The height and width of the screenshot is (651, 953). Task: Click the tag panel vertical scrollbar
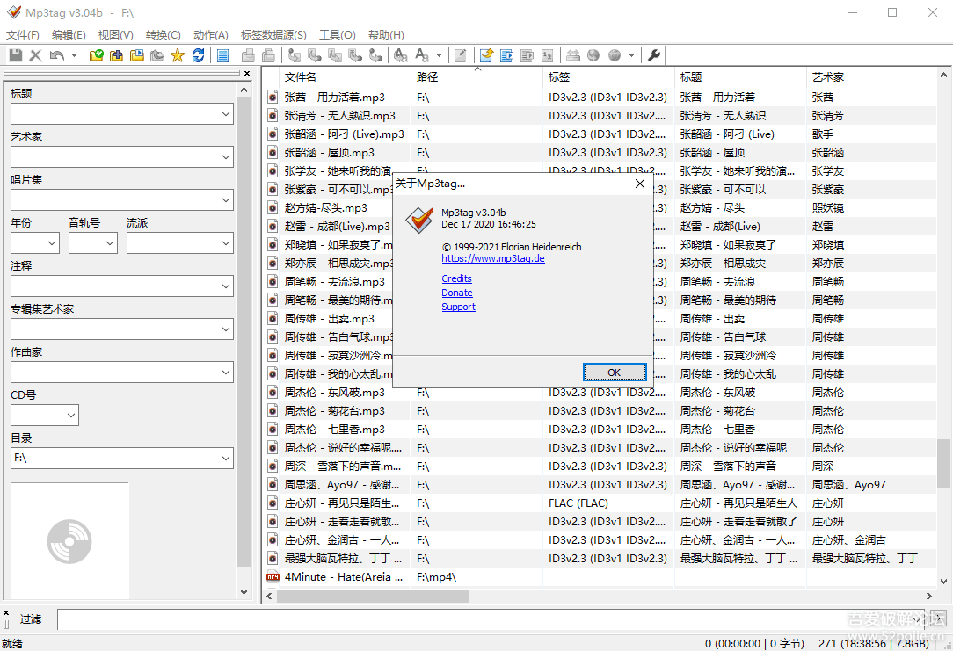(x=244, y=331)
